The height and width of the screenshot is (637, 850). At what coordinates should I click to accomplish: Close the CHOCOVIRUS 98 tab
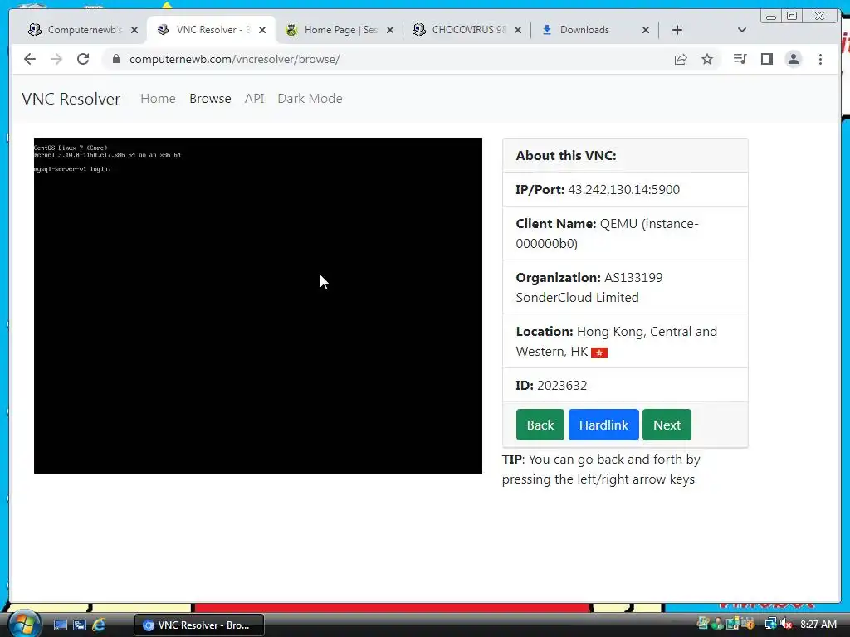[x=518, y=30]
